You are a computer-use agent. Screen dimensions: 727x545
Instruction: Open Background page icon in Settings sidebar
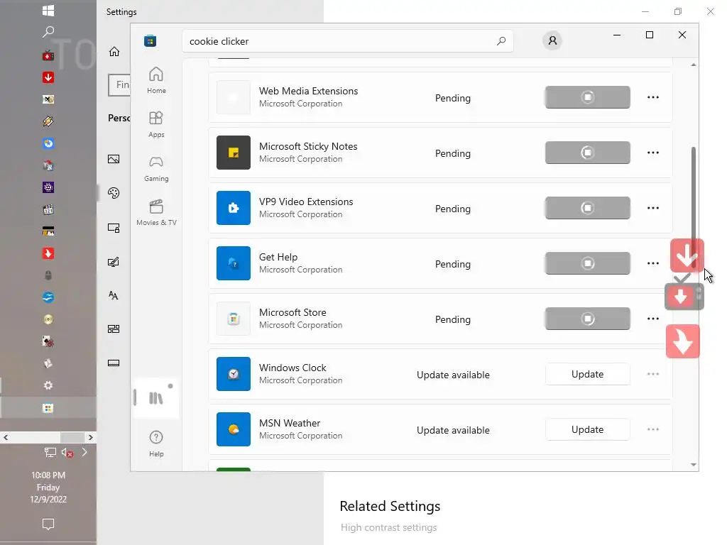(114, 159)
